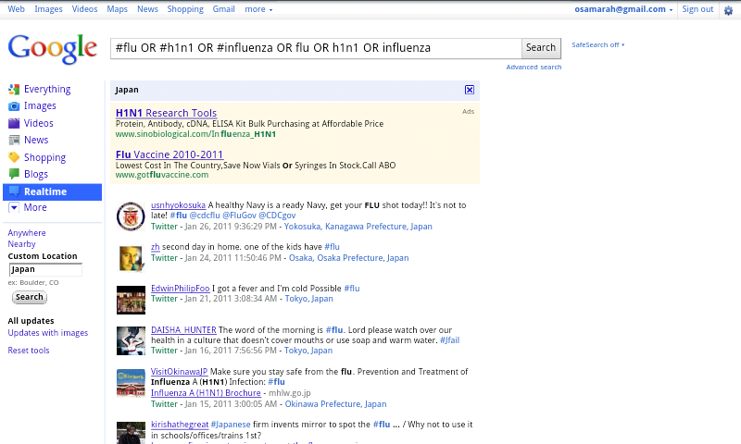Open Osaka, Osaka Prefecture location link

[x=349, y=258]
